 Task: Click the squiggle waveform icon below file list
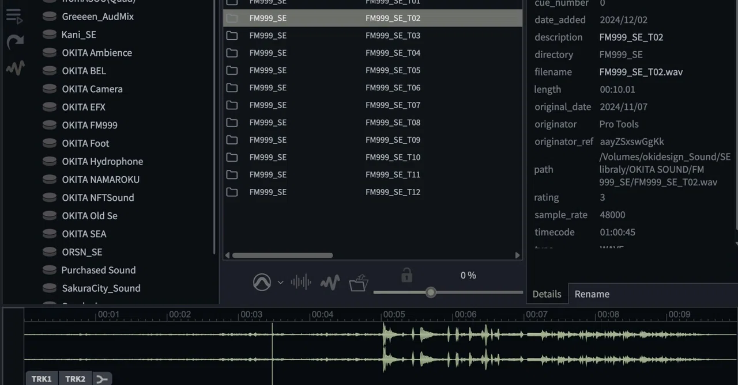point(330,283)
